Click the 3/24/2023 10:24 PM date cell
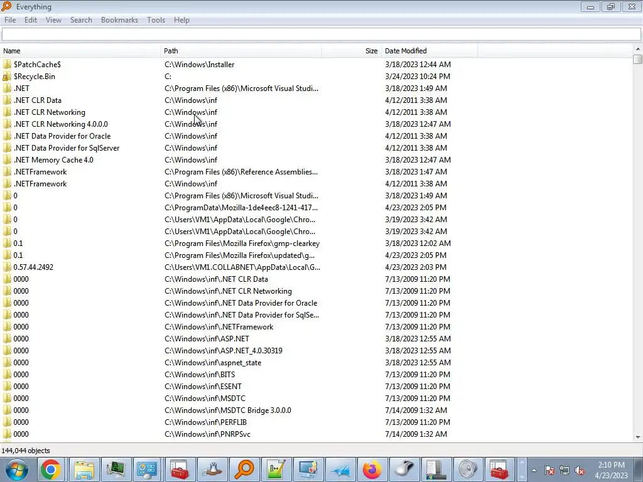 point(418,76)
